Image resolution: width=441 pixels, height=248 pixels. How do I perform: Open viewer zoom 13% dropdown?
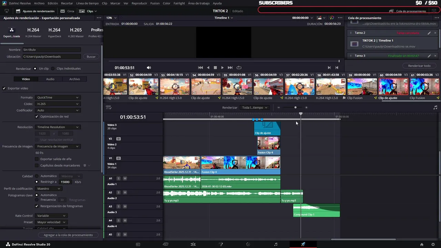point(111,18)
